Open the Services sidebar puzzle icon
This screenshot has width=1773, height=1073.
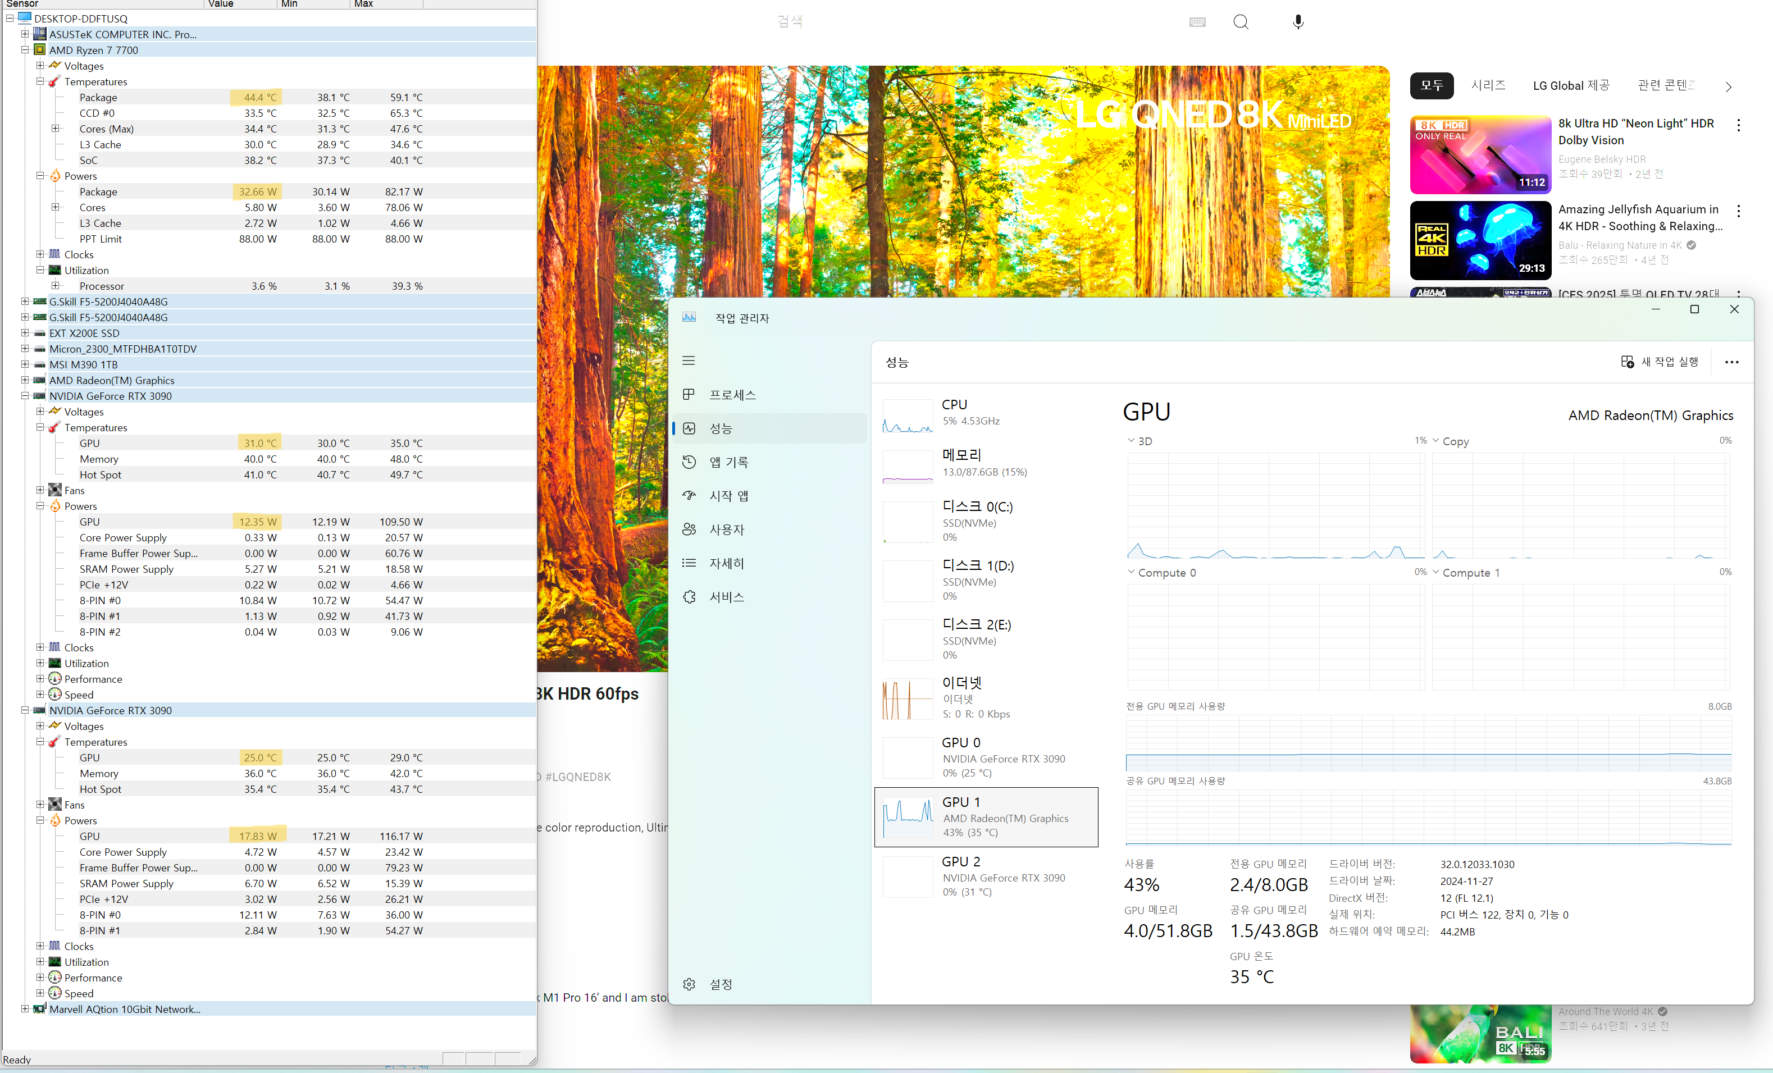tap(689, 597)
